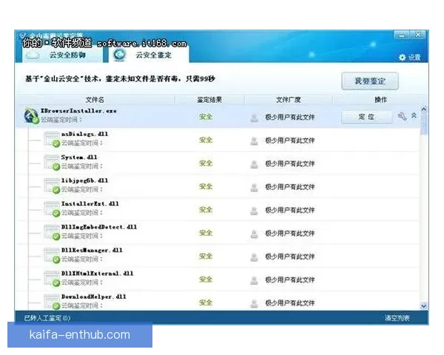Screen dimensions: 444x355
Task: Select the nsDialogs.dll file icon
Action: (x=52, y=139)
